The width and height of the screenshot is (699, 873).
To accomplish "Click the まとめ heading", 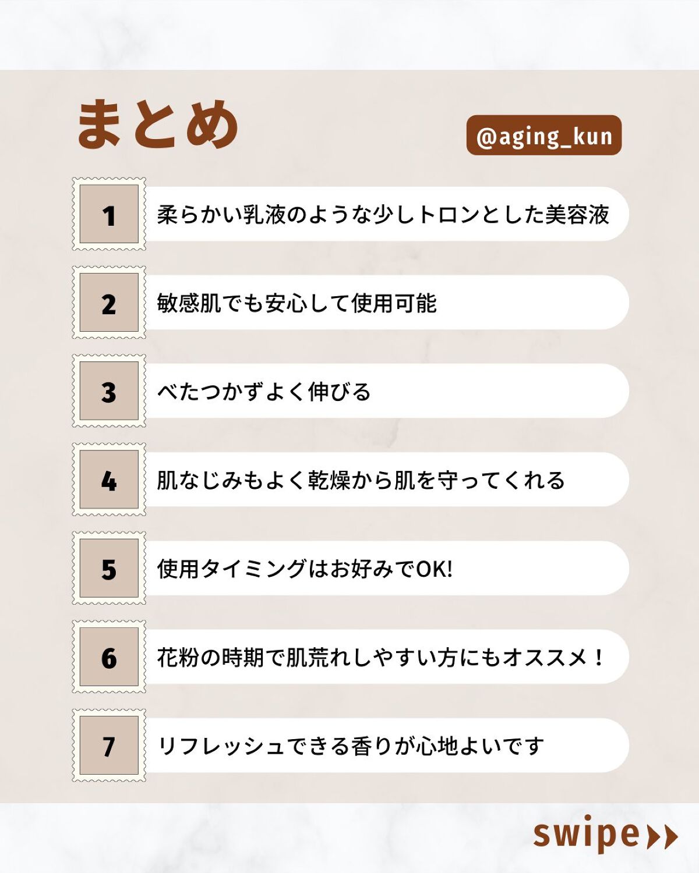I will pos(157,123).
